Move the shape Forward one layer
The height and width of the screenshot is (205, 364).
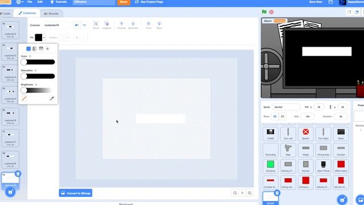point(121,25)
